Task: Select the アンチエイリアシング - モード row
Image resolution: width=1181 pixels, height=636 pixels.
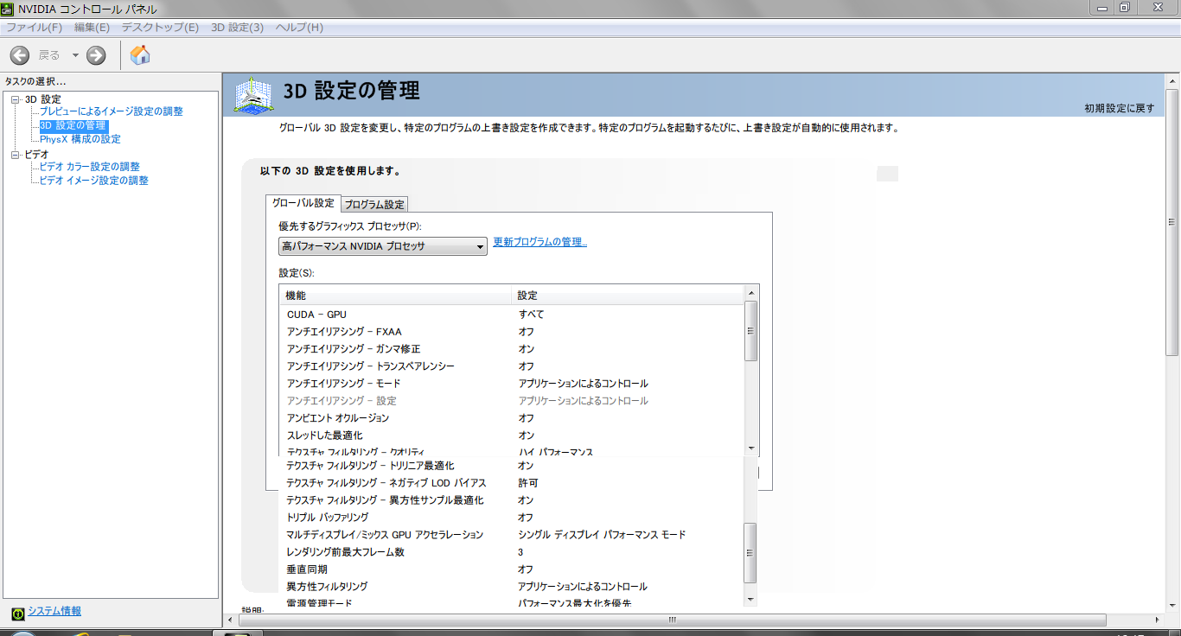Action: [512, 384]
